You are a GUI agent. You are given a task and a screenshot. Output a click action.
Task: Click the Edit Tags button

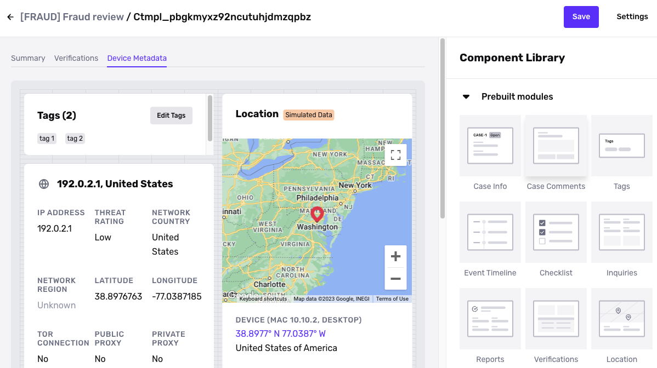171,116
